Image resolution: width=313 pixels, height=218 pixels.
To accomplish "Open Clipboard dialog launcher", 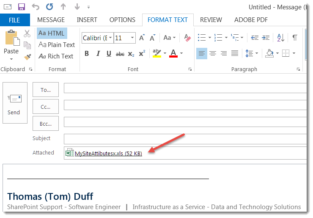I will pyautogui.click(x=30, y=69).
